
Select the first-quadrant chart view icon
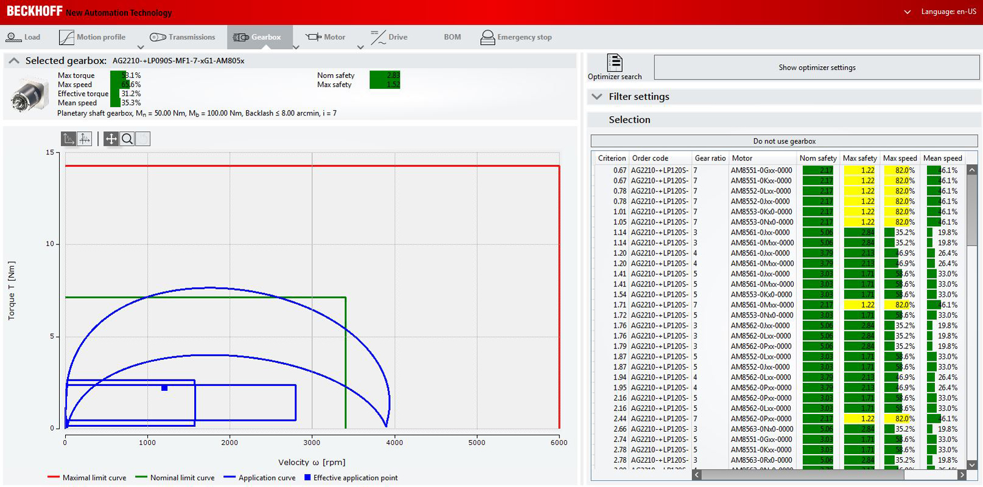click(69, 139)
